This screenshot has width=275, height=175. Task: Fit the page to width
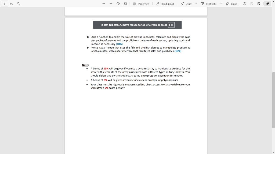pos(125,3)
